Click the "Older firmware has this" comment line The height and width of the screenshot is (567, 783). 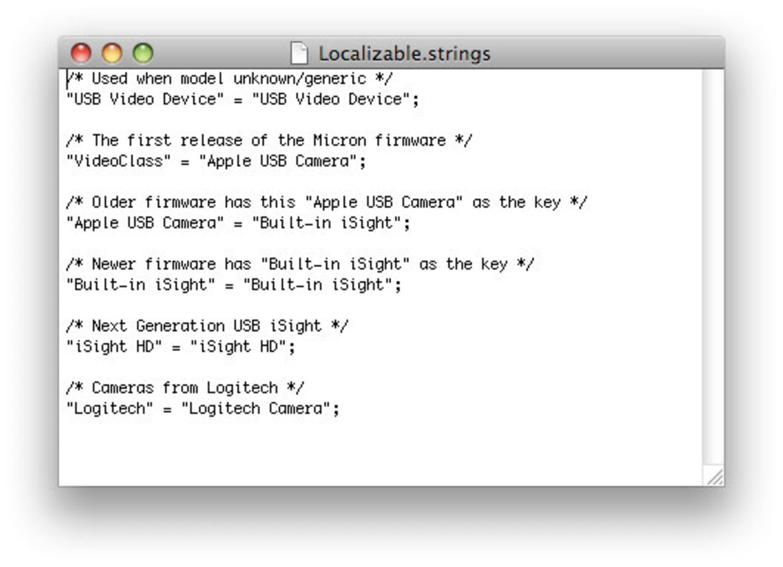(x=326, y=202)
